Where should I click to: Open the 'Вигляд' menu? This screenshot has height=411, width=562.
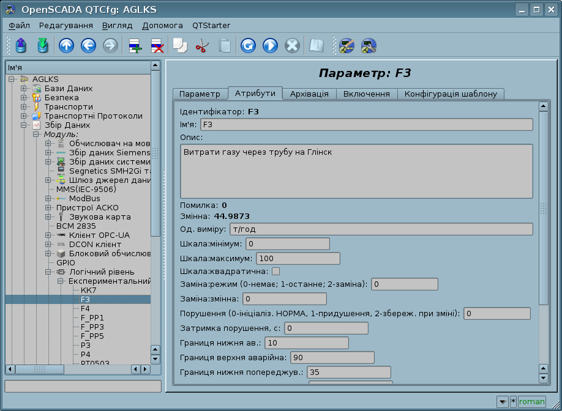point(117,26)
